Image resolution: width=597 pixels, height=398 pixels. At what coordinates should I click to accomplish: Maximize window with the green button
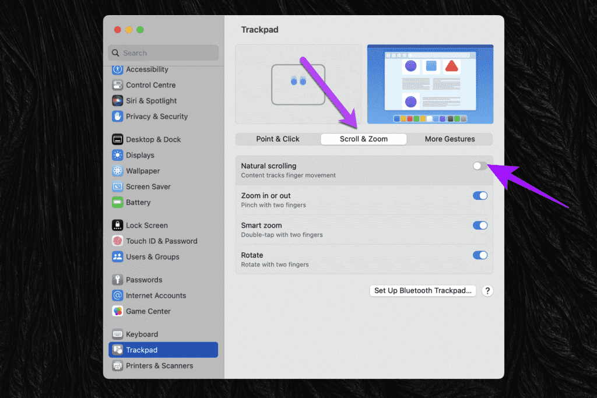pyautogui.click(x=140, y=30)
